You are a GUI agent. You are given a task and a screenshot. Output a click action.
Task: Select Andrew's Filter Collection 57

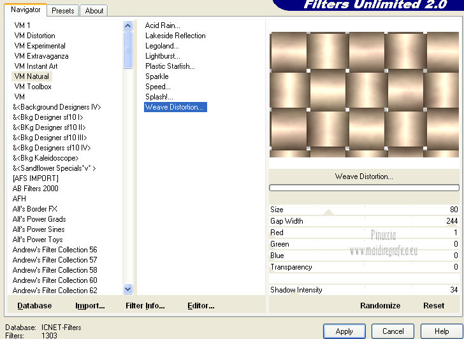tap(55, 260)
